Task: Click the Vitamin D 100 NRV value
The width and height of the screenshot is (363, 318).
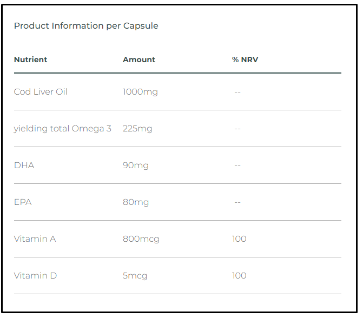Action: pyautogui.click(x=239, y=276)
